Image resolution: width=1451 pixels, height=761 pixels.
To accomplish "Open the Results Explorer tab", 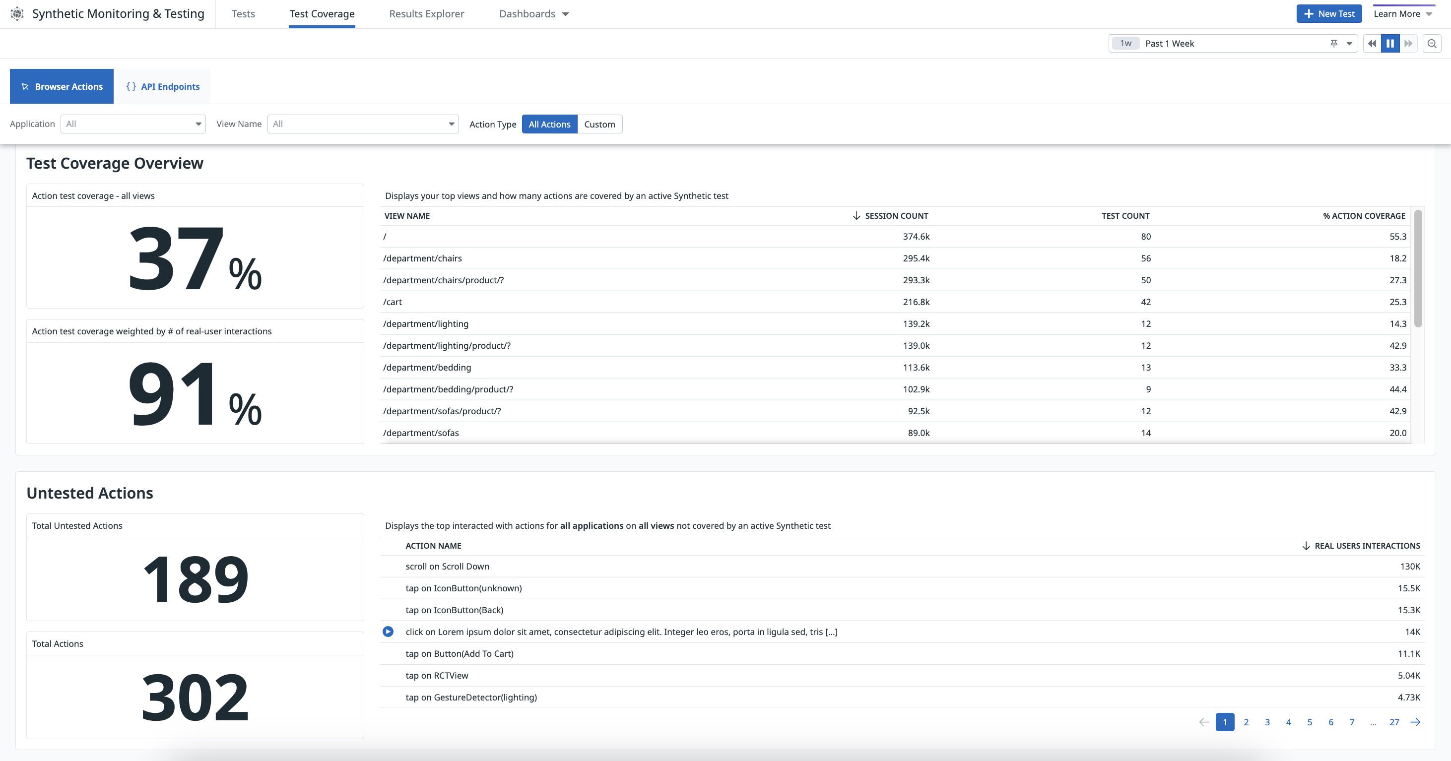I will pyautogui.click(x=426, y=13).
